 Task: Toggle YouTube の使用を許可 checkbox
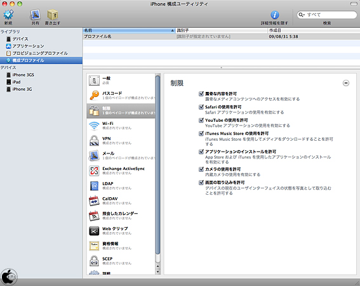coord(201,120)
